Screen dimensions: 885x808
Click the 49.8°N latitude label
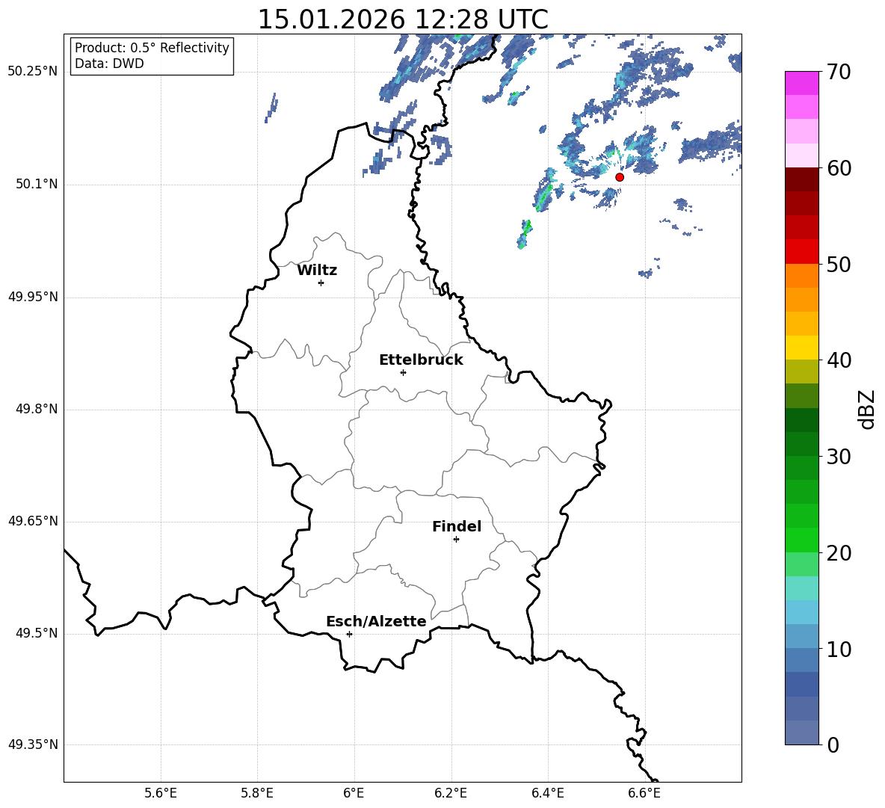(x=37, y=409)
